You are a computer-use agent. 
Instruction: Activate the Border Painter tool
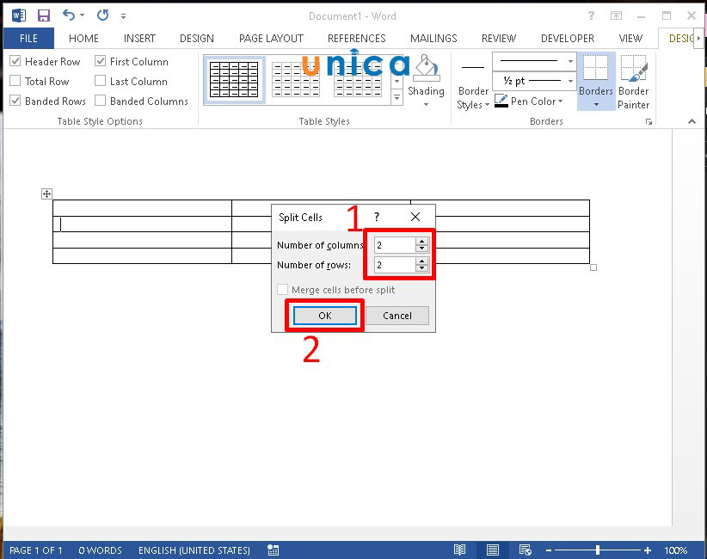[634, 82]
